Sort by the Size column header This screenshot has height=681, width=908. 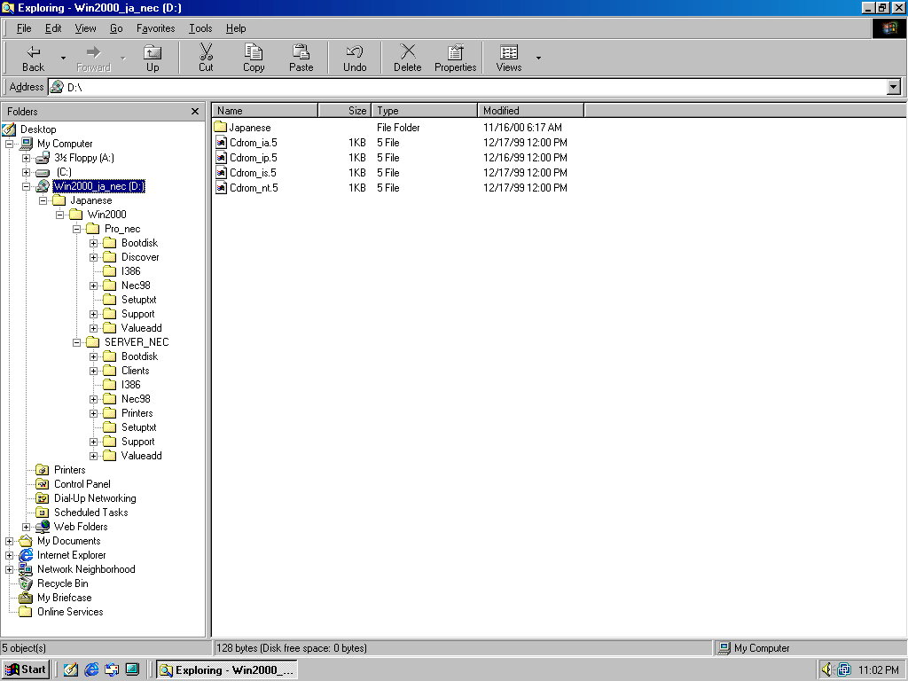(x=345, y=111)
